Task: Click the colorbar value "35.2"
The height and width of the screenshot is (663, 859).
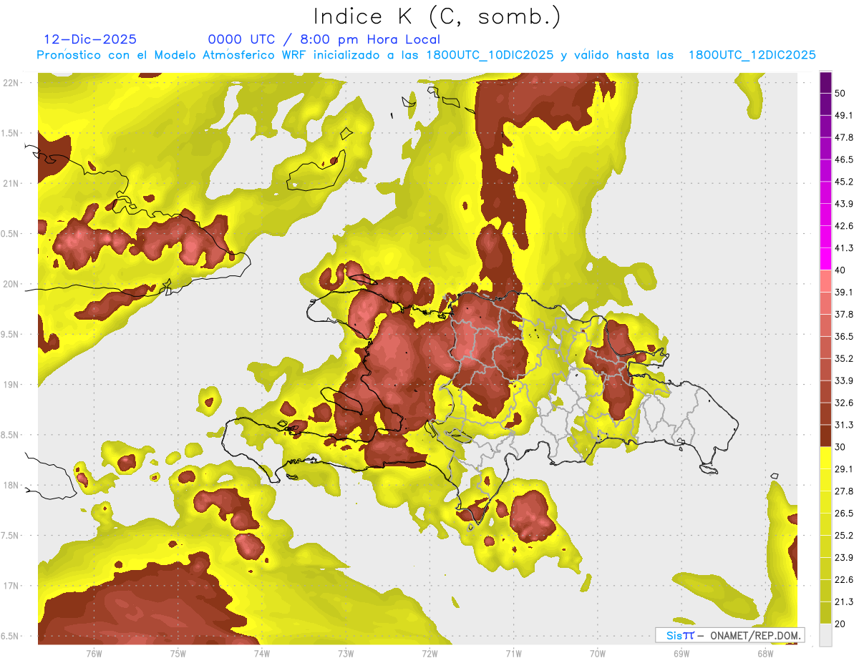Action: pyautogui.click(x=844, y=358)
